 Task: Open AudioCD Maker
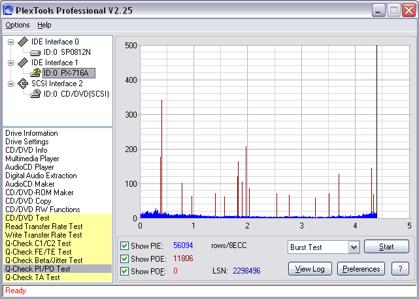30,184
